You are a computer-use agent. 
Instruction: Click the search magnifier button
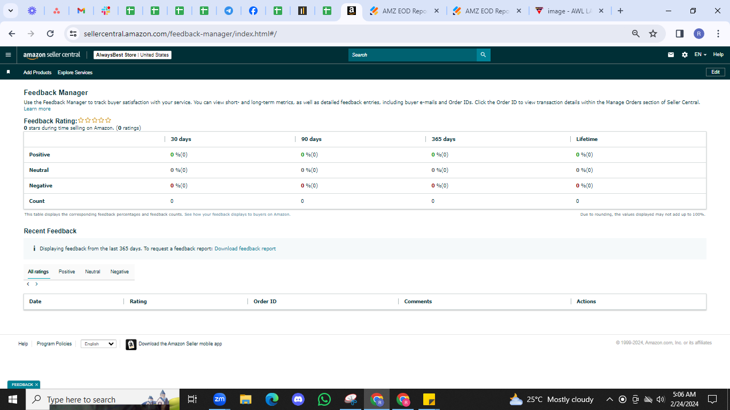(x=483, y=55)
